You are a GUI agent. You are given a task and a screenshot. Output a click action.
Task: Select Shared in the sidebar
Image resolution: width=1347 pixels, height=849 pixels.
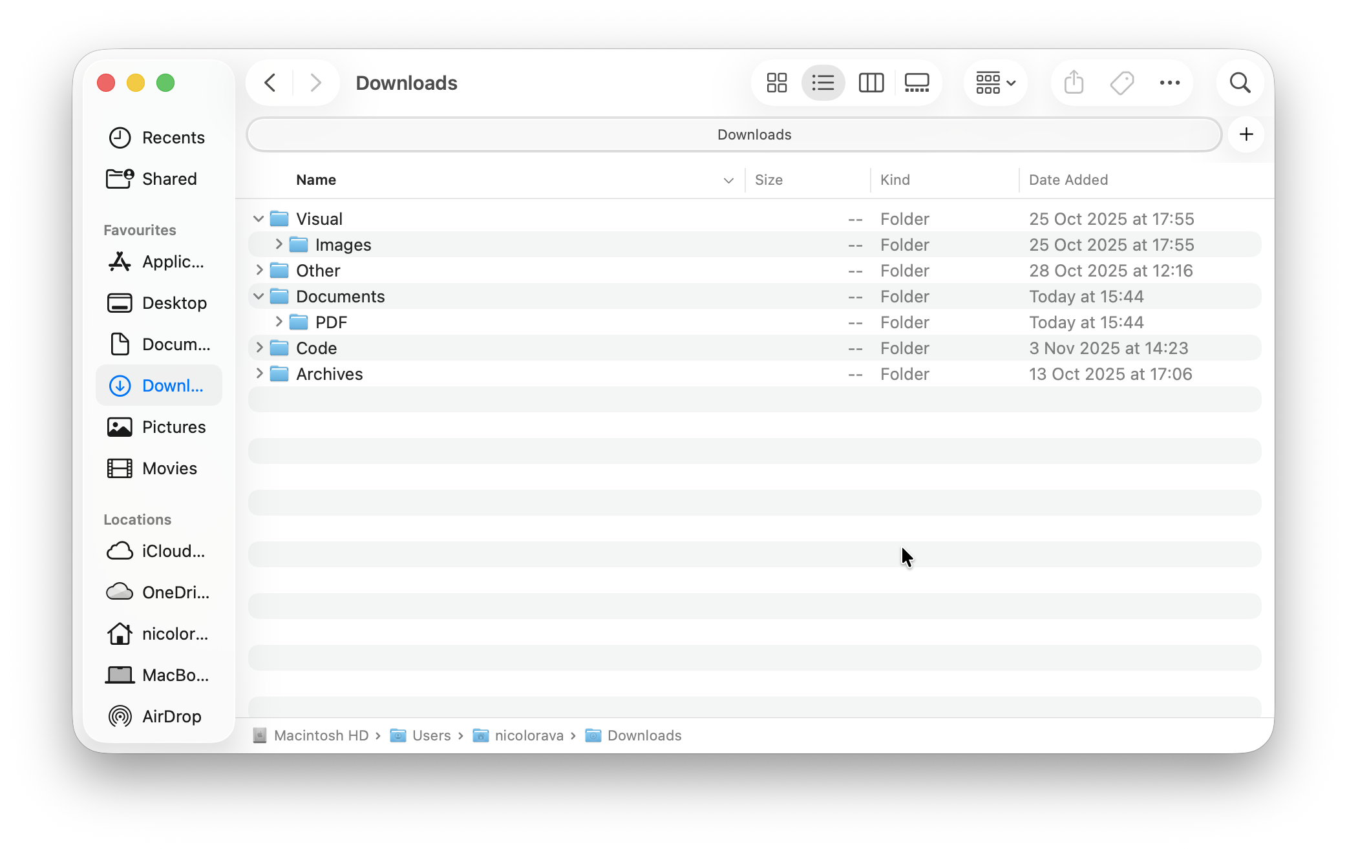point(169,178)
